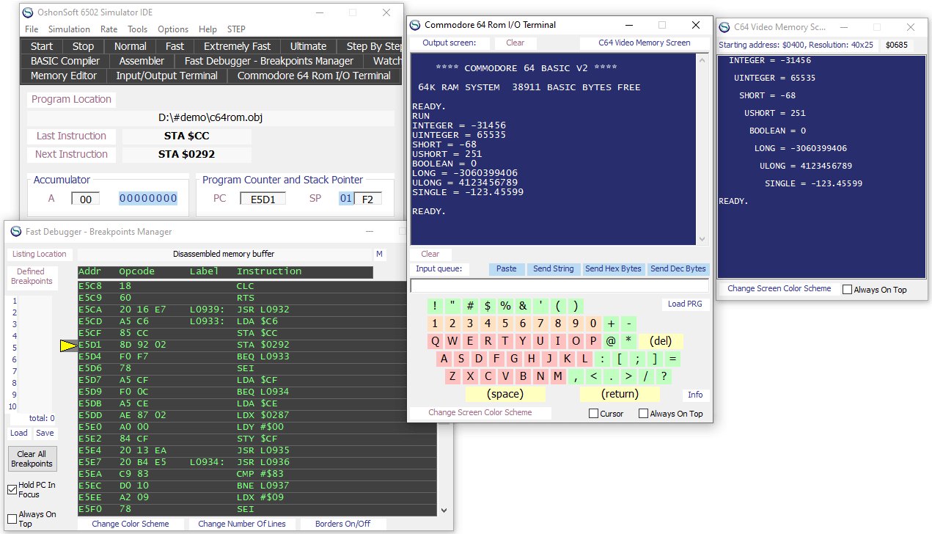This screenshot has height=534, width=932.
Task: Click the % key on the virtual keyboard
Action: [x=505, y=306]
